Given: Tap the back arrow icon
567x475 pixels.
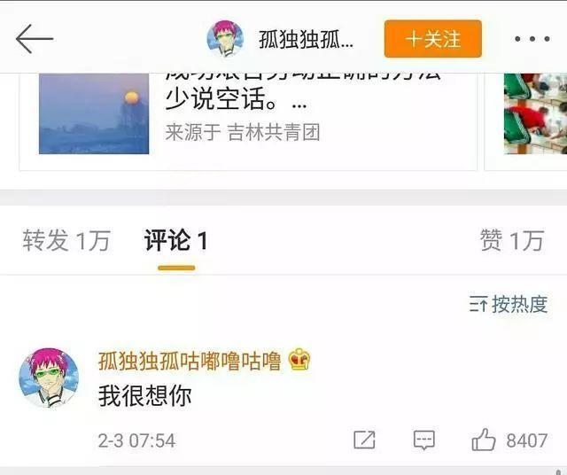Looking at the screenshot, I should tap(35, 39).
